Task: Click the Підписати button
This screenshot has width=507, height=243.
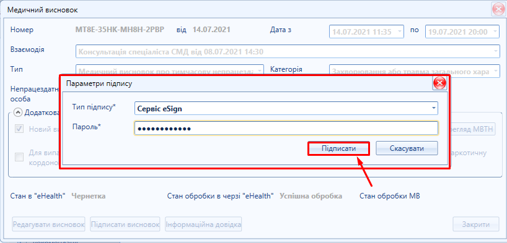Action: tap(338, 149)
